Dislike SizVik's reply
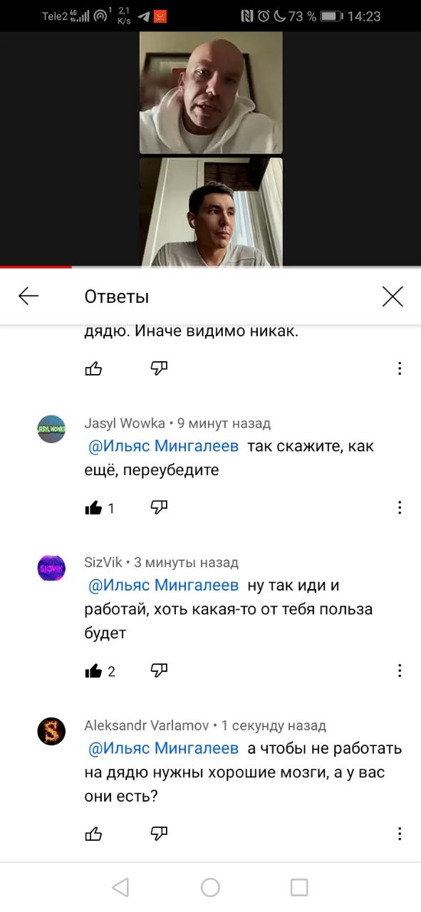 point(159,670)
